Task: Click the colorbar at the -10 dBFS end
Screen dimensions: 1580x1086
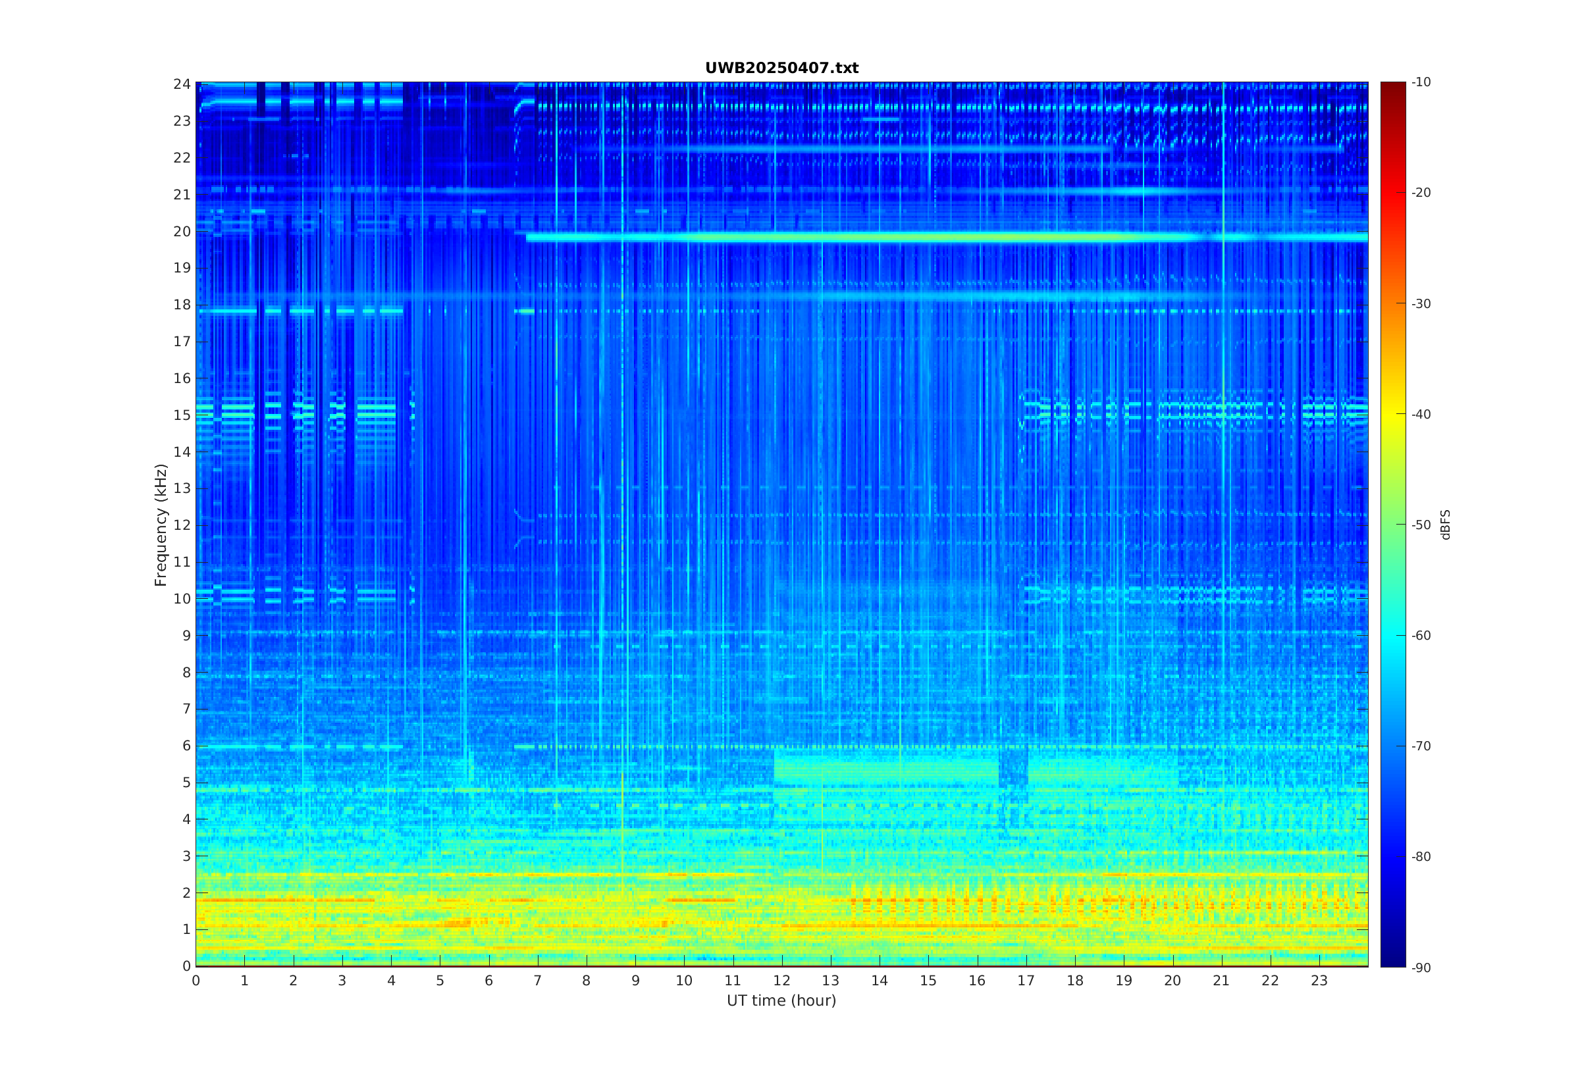Action: (x=1393, y=84)
